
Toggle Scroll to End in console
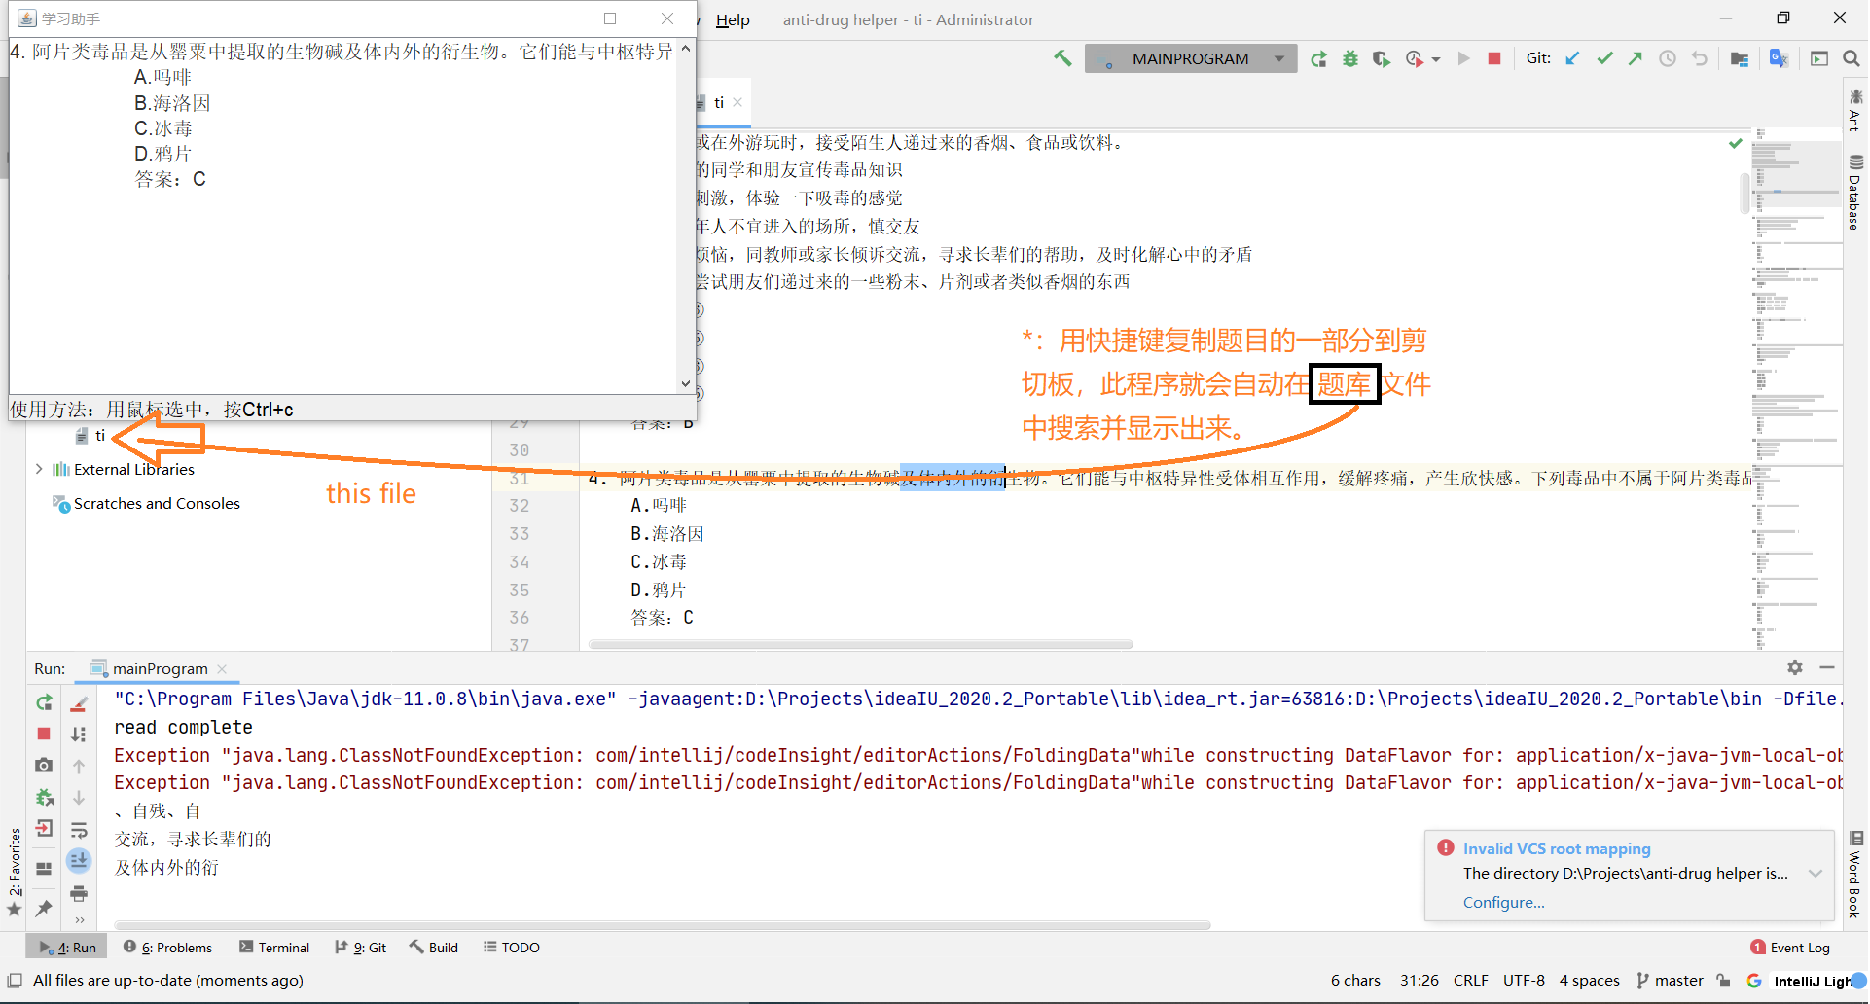(x=80, y=860)
